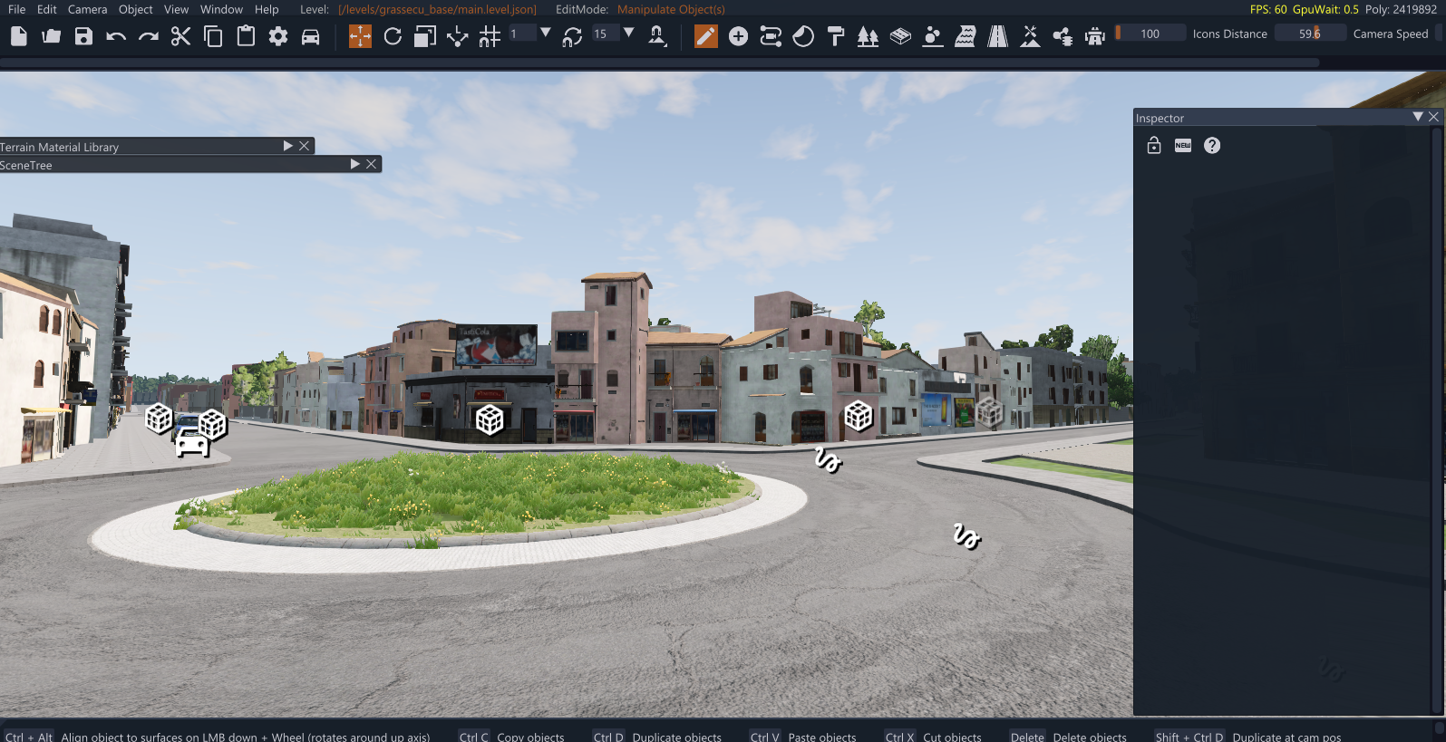Viewport: 1446px width, 742px height.
Task: Redo the last undone action
Action: (149, 36)
